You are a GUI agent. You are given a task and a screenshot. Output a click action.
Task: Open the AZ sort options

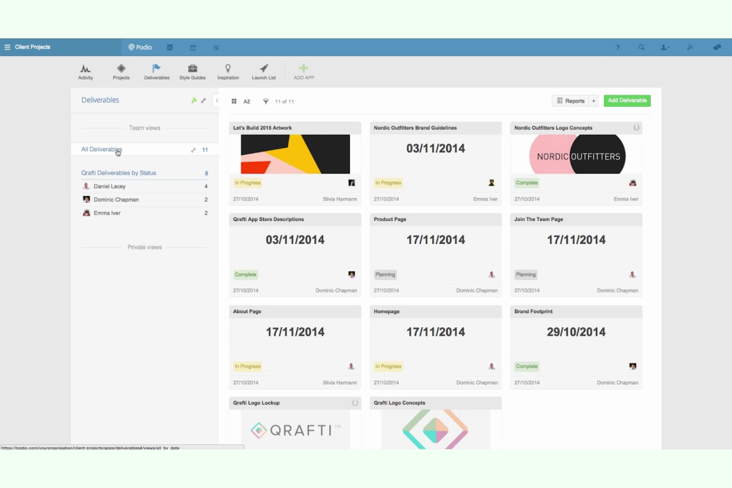pyautogui.click(x=247, y=101)
